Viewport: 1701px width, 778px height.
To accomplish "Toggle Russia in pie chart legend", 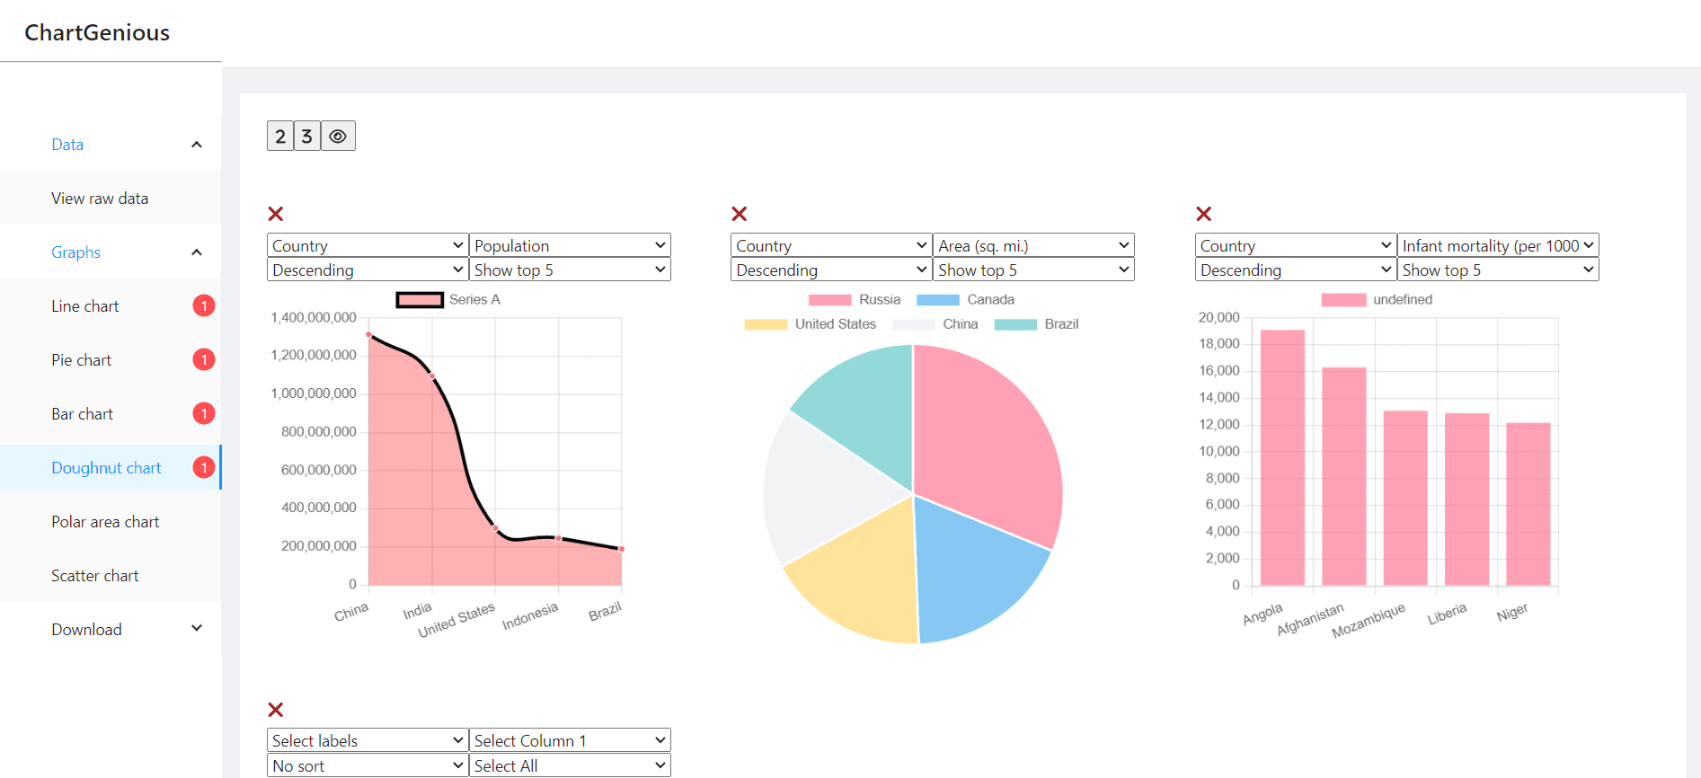I will pyautogui.click(x=855, y=300).
